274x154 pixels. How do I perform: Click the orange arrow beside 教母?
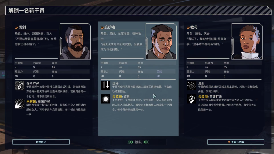point(188,28)
